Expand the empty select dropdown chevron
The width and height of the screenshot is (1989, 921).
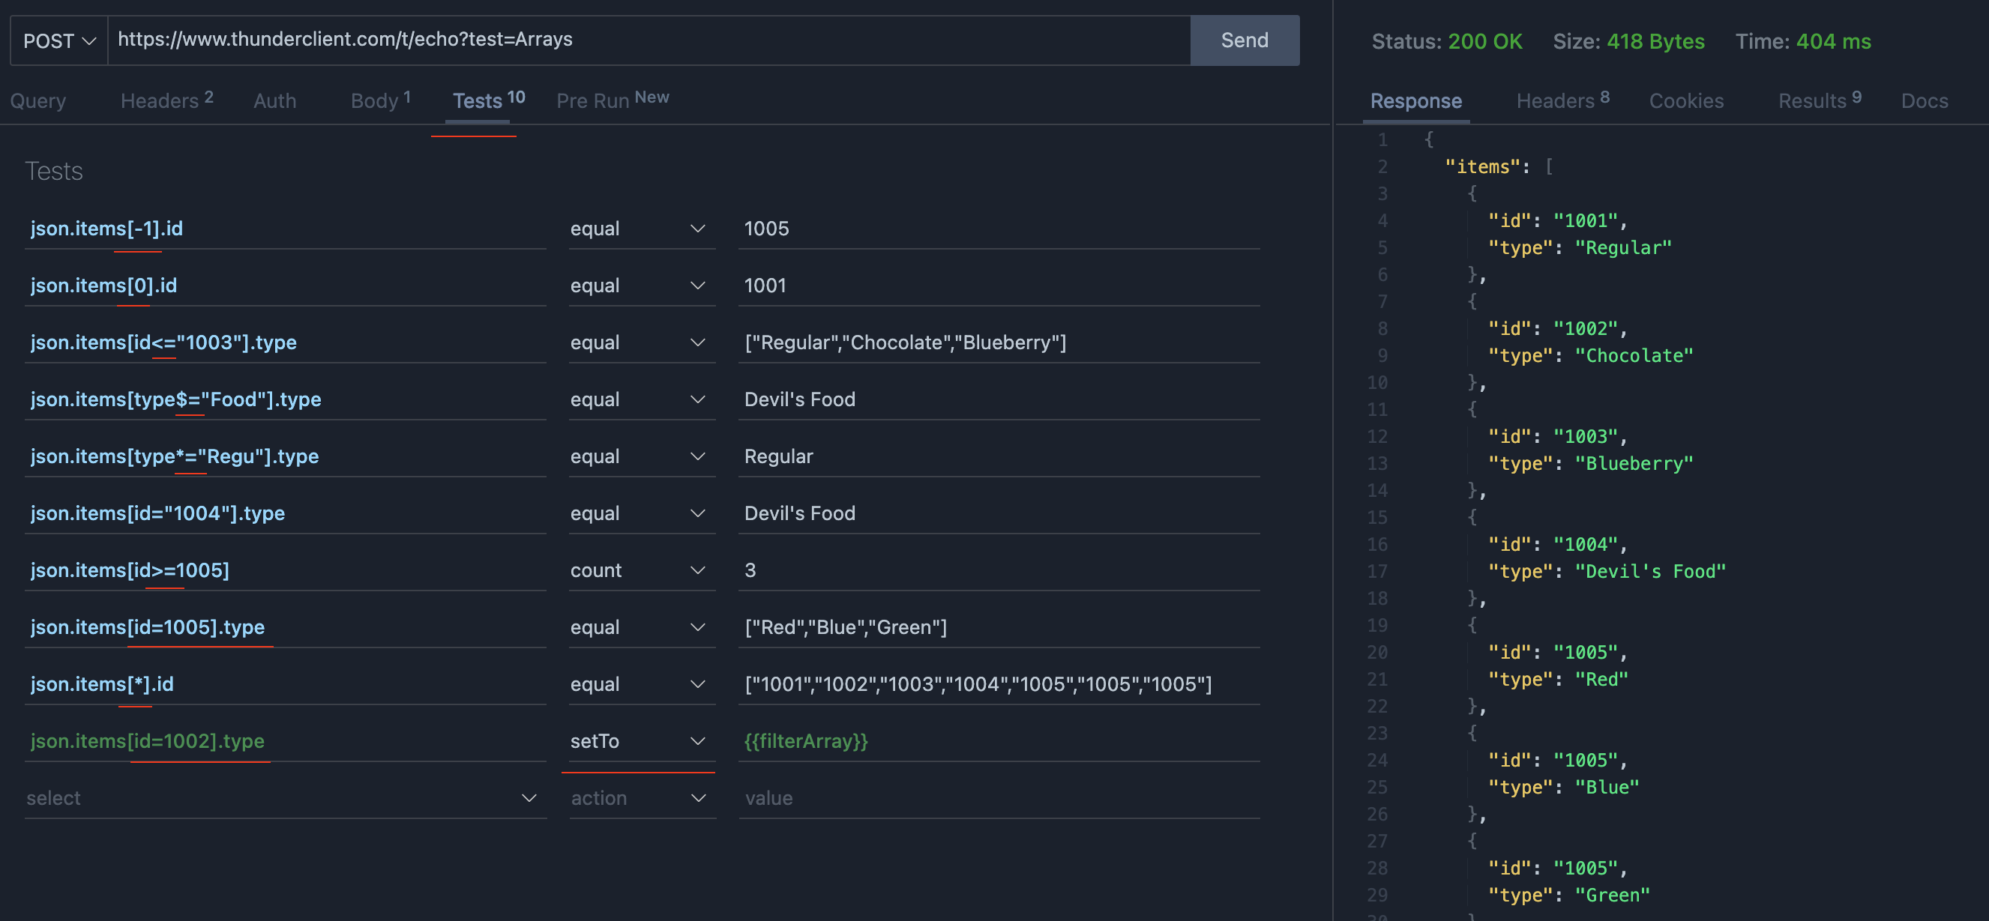click(x=529, y=798)
